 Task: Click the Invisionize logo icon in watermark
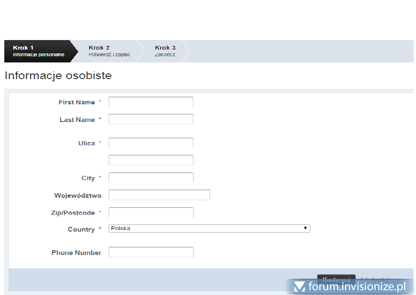tap(299, 286)
